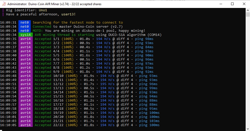Click 'Accepted 14/14' share text

tap(49, 92)
